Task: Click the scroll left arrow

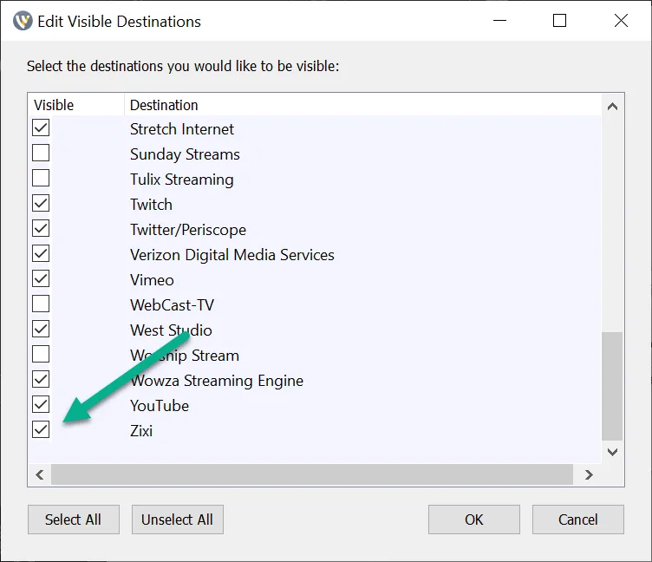Action: (40, 474)
